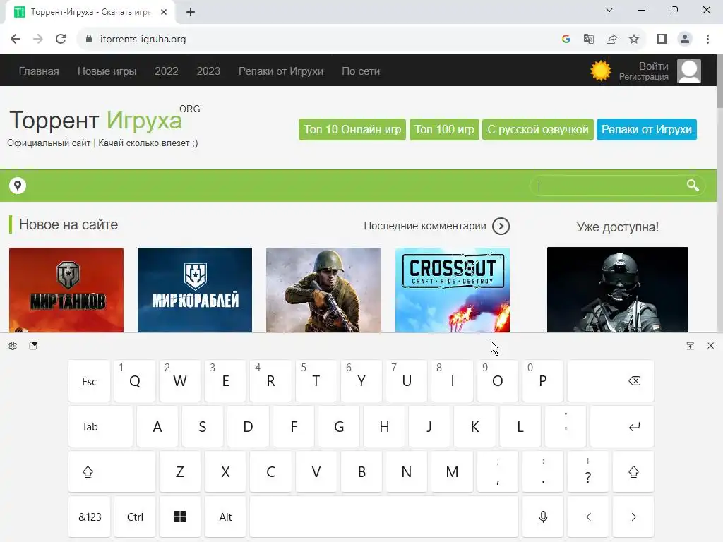
Task: Open the Новые игры menu item
Action: 107,71
